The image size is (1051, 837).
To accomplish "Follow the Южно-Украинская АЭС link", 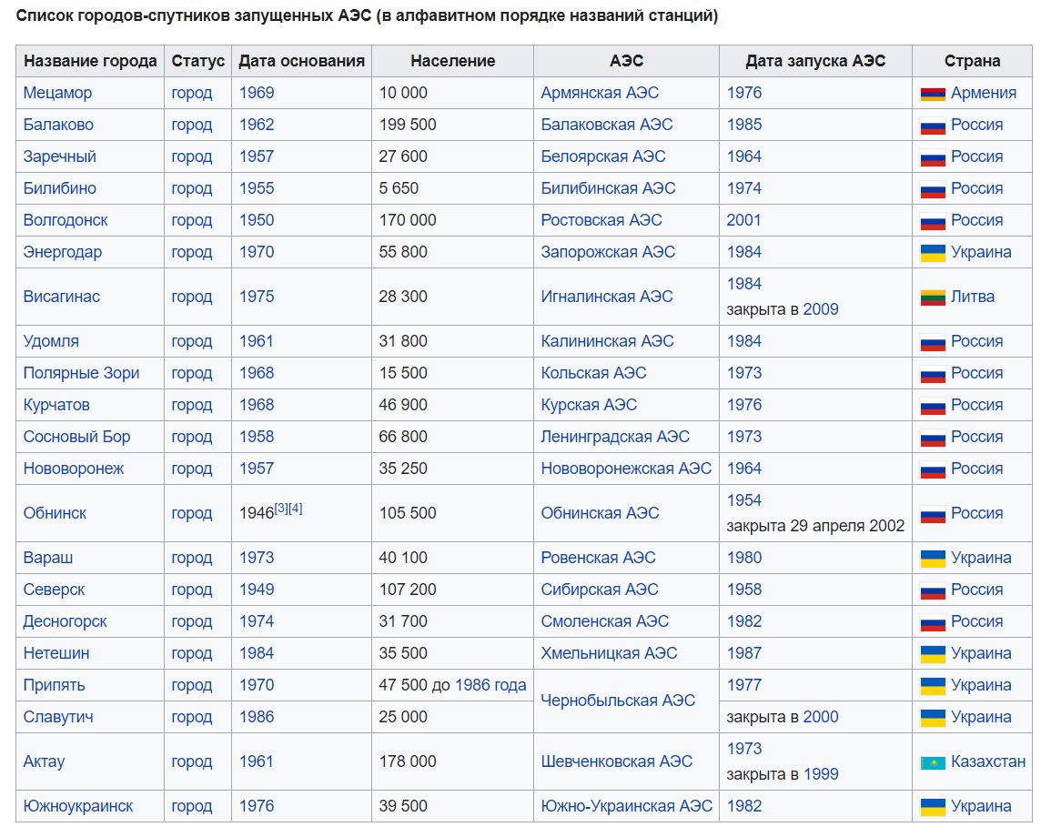I will 627,806.
